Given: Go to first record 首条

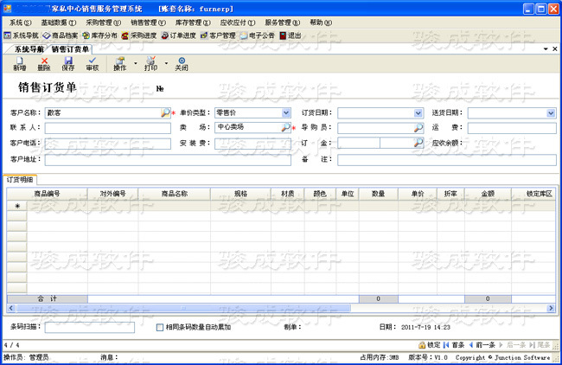Looking at the screenshot, I should coord(454,345).
